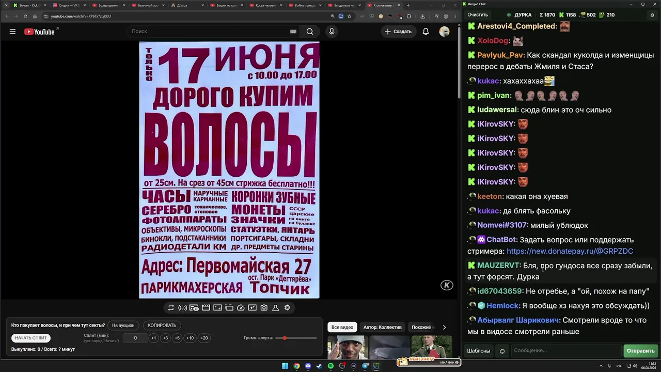Open the Windows Start menu
This screenshot has height=372, width=661.
point(285,366)
